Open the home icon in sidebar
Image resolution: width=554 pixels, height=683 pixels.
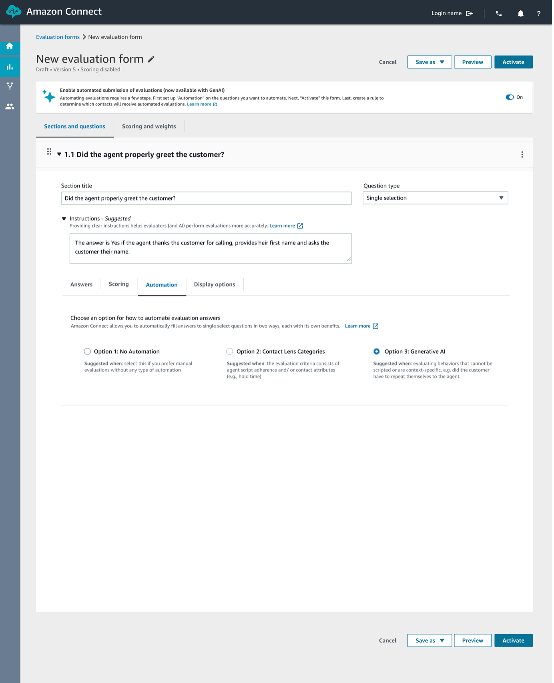(x=10, y=46)
